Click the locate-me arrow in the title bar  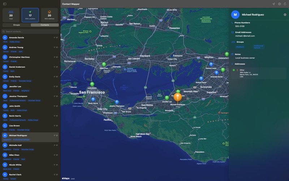coord(274,4)
